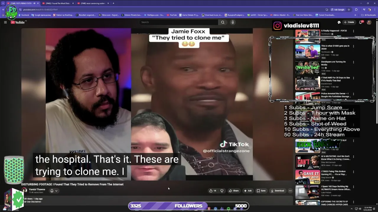
Task: Open Chrome three-dot menu
Action: coord(374,10)
